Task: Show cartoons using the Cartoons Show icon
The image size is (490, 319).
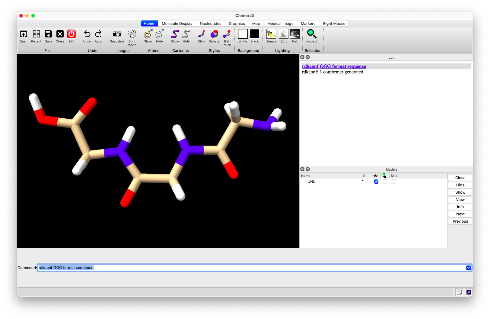Action: 175,34
